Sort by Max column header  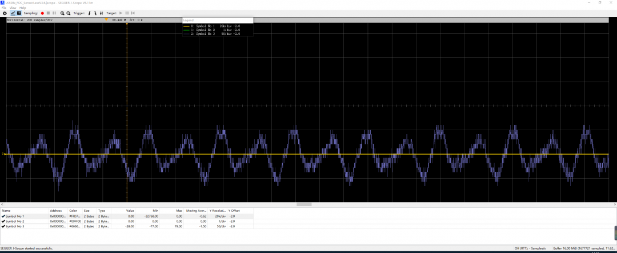tap(171, 211)
